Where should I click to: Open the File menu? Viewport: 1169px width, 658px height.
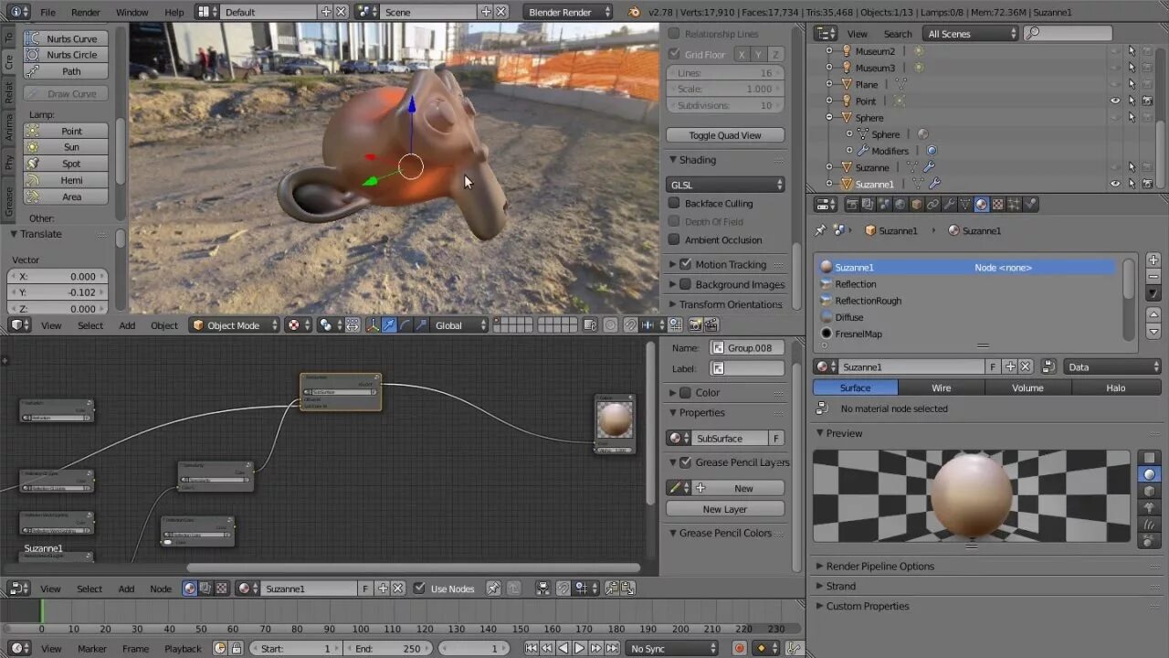tap(47, 13)
